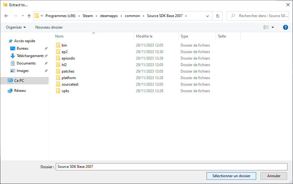
Task: Expand arrow after Source SDK Base 2007
Action: coord(186,16)
